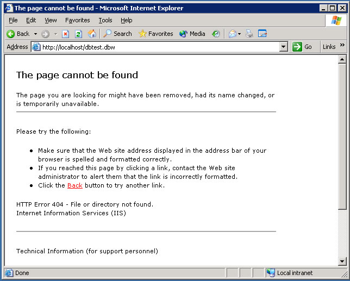This screenshot has width=350, height=281.
Task: Open the View menu
Action: [x=51, y=20]
